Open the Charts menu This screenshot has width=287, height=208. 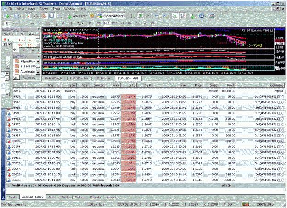(x=44, y=9)
